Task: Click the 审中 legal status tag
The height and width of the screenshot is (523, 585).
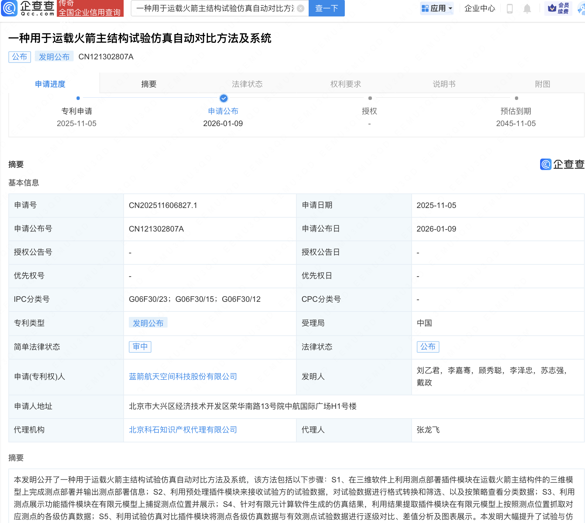Action: (140, 347)
